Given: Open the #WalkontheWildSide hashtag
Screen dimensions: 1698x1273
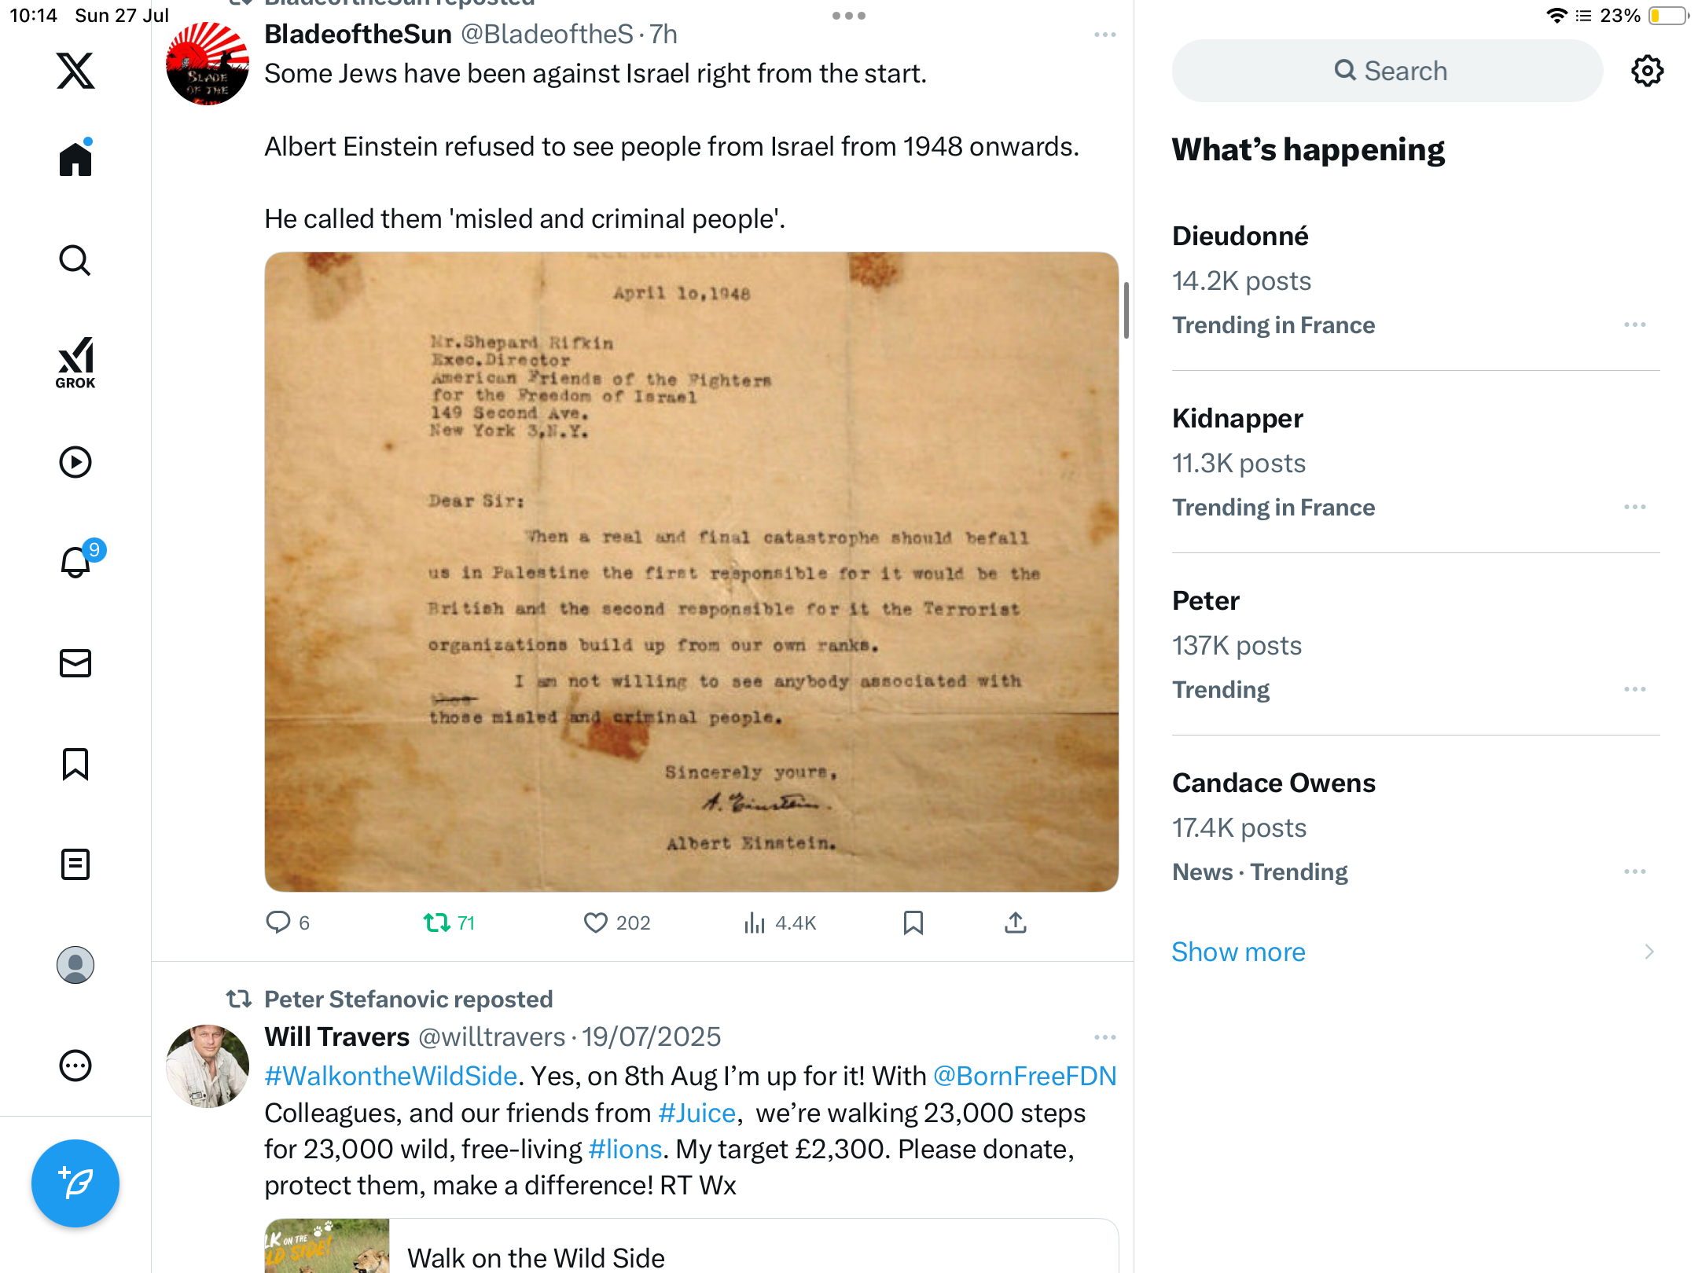Looking at the screenshot, I should [391, 1076].
